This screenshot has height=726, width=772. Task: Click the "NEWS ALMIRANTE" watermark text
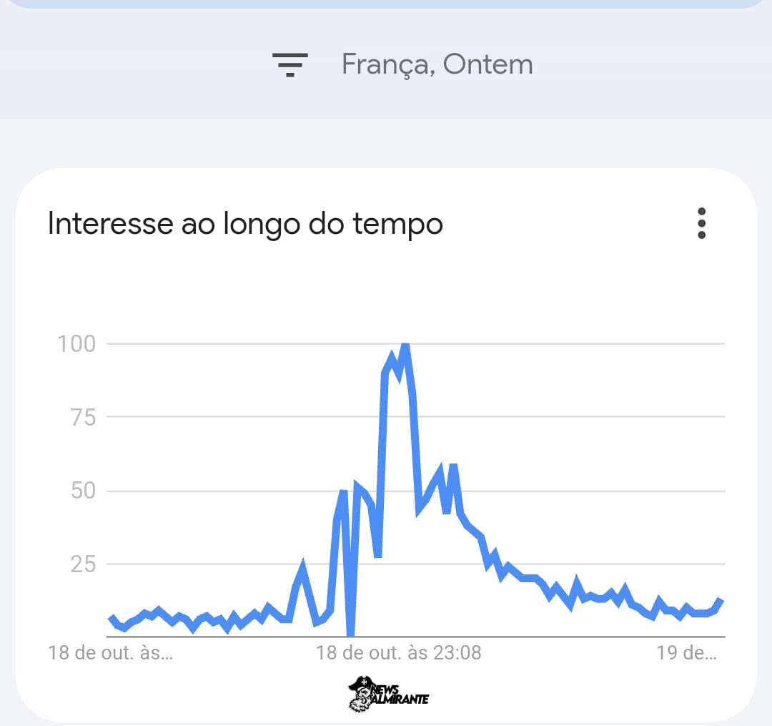[x=403, y=695]
